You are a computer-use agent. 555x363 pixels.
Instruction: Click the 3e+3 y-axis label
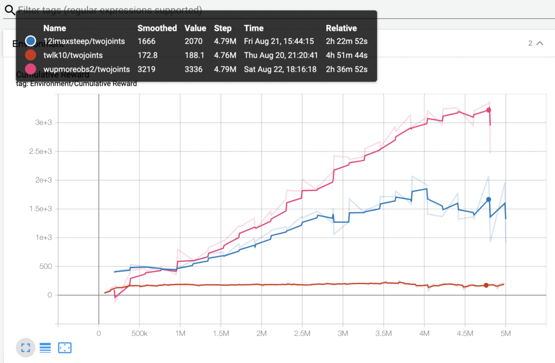click(43, 123)
